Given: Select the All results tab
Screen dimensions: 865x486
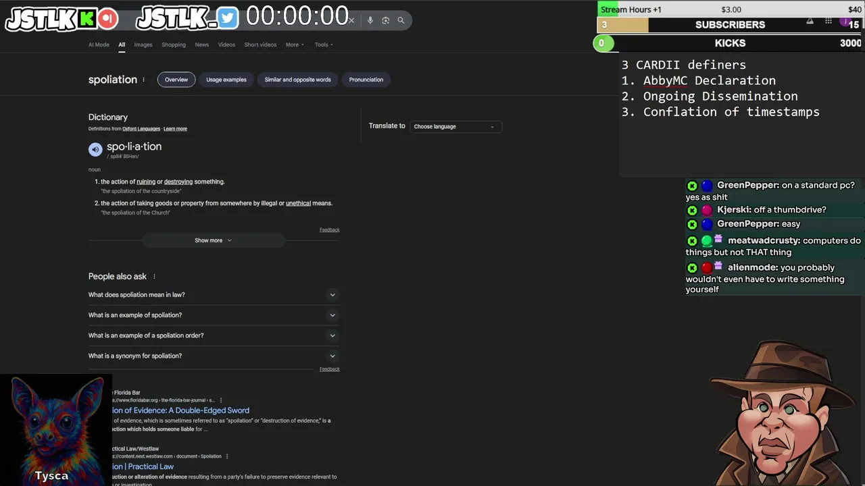Looking at the screenshot, I should pos(122,45).
